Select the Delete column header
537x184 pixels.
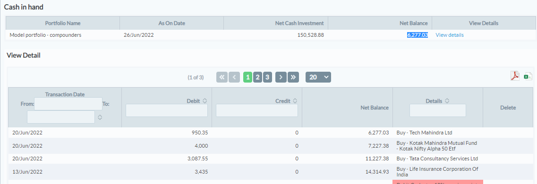click(x=508, y=108)
